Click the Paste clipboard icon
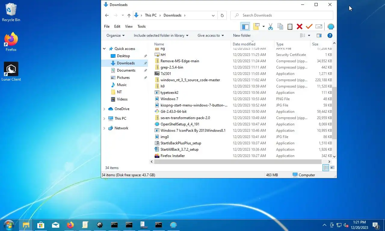Viewport: 385px width, 231px height. pos(290,26)
